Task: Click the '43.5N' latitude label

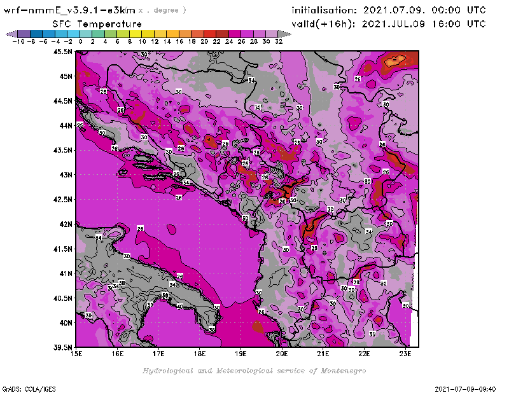Action: (62, 150)
